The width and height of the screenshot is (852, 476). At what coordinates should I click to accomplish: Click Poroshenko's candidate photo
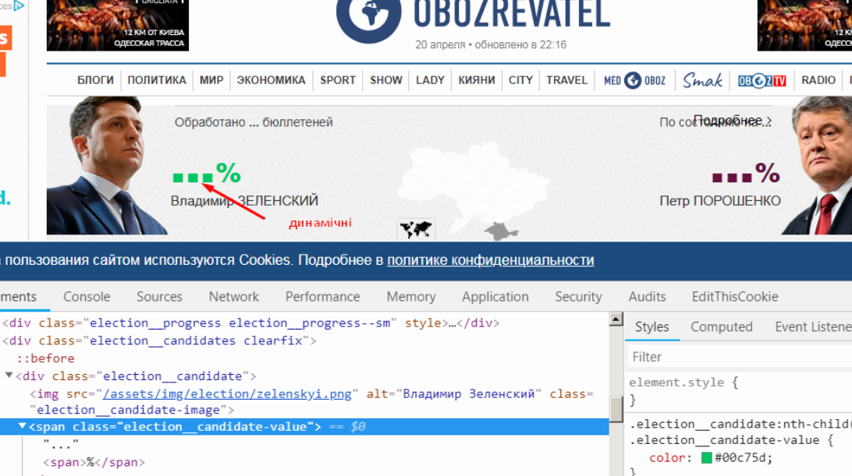click(817, 166)
